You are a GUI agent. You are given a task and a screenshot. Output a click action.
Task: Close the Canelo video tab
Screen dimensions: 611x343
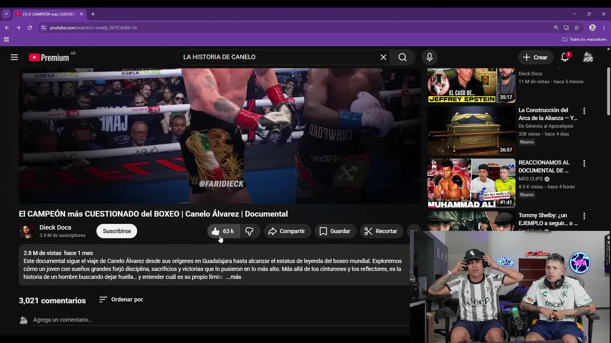coord(81,14)
